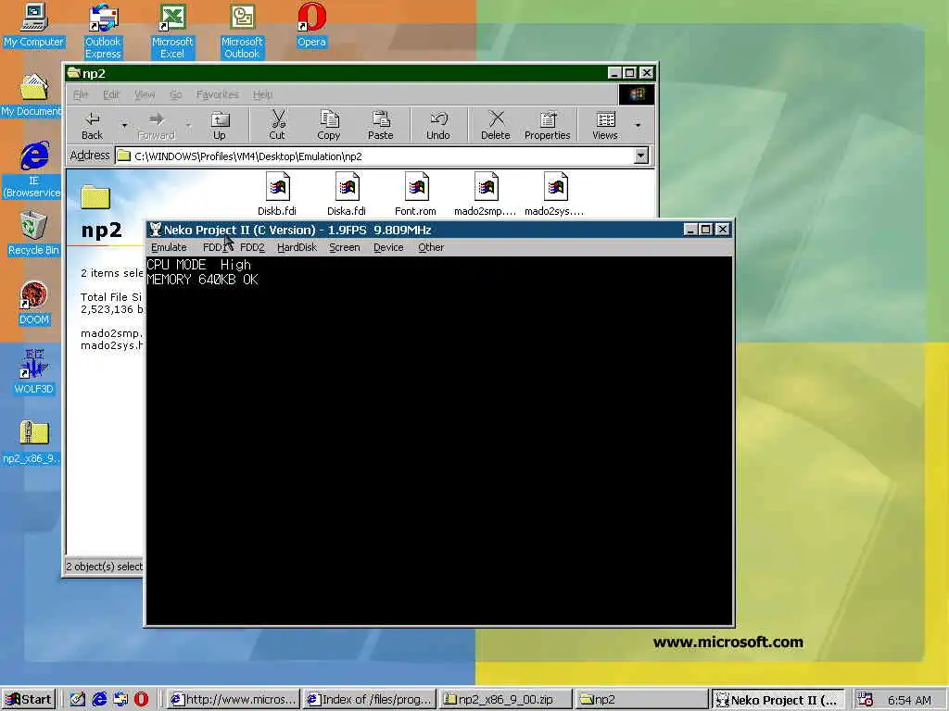Click Neko Project II taskbar button

point(778,700)
